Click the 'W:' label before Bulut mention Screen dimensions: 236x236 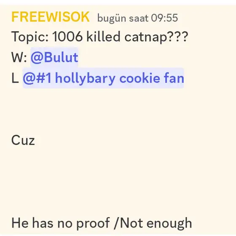19,57
